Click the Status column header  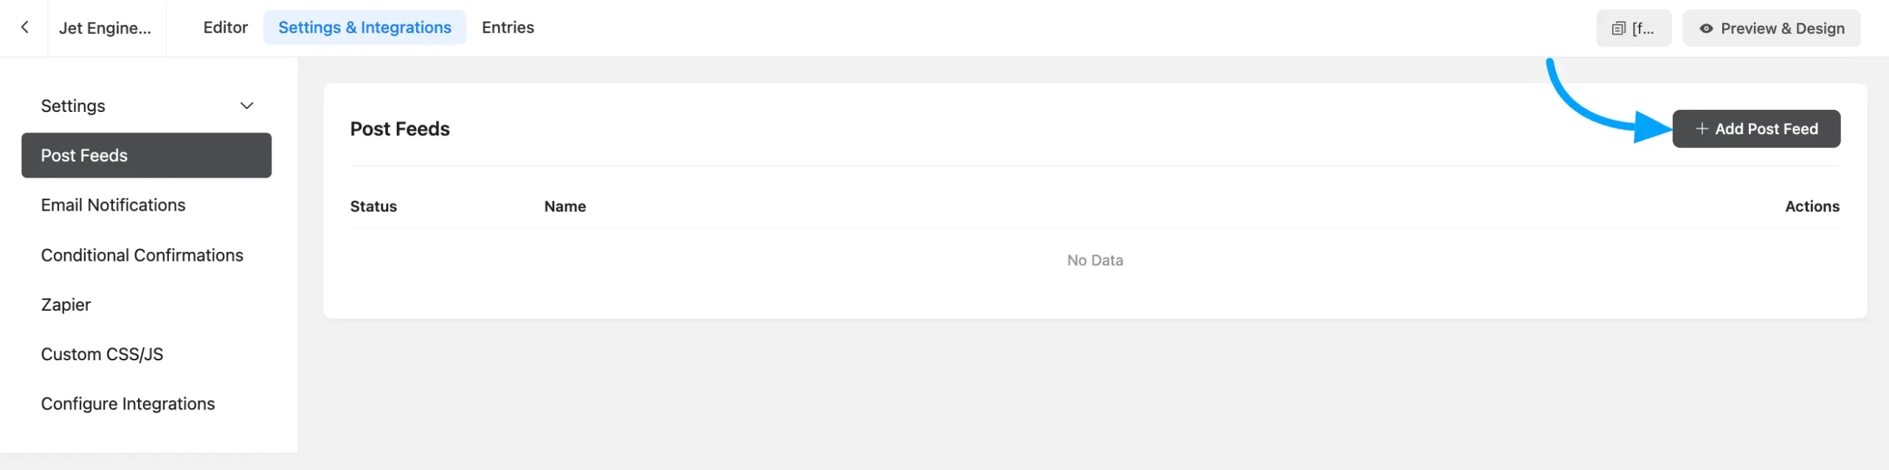coord(373,206)
